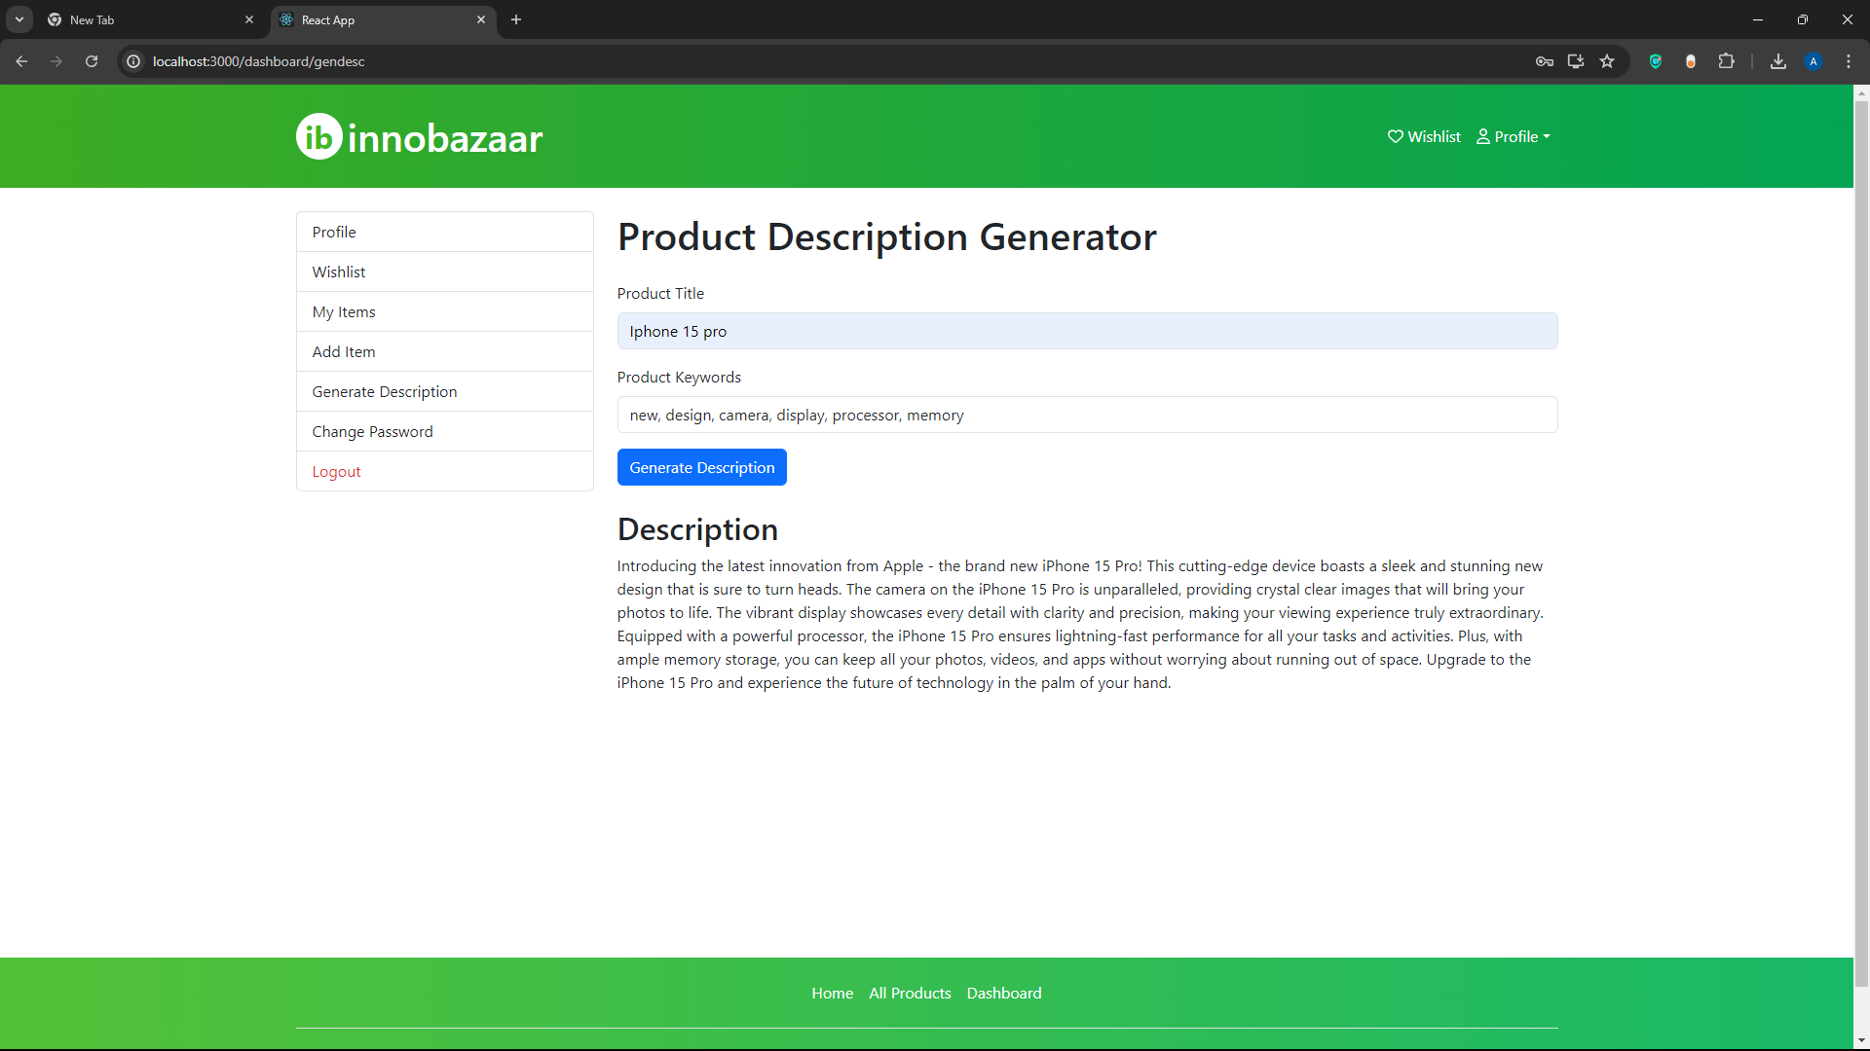Image resolution: width=1870 pixels, height=1051 pixels.
Task: Click the Home footer link
Action: [832, 993]
